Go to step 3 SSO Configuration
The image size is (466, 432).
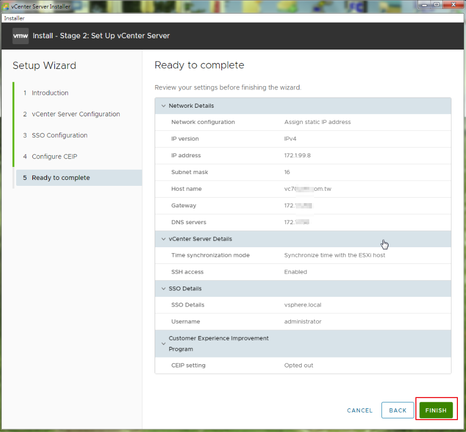pos(55,135)
